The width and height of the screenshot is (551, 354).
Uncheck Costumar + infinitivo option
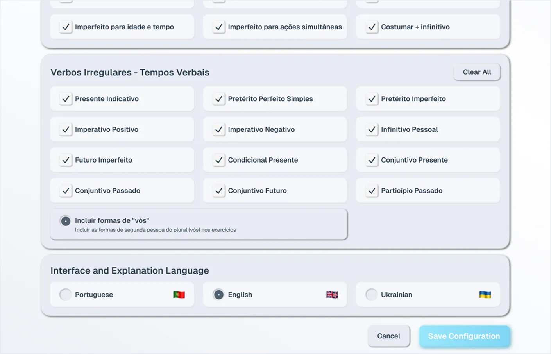pos(372,27)
